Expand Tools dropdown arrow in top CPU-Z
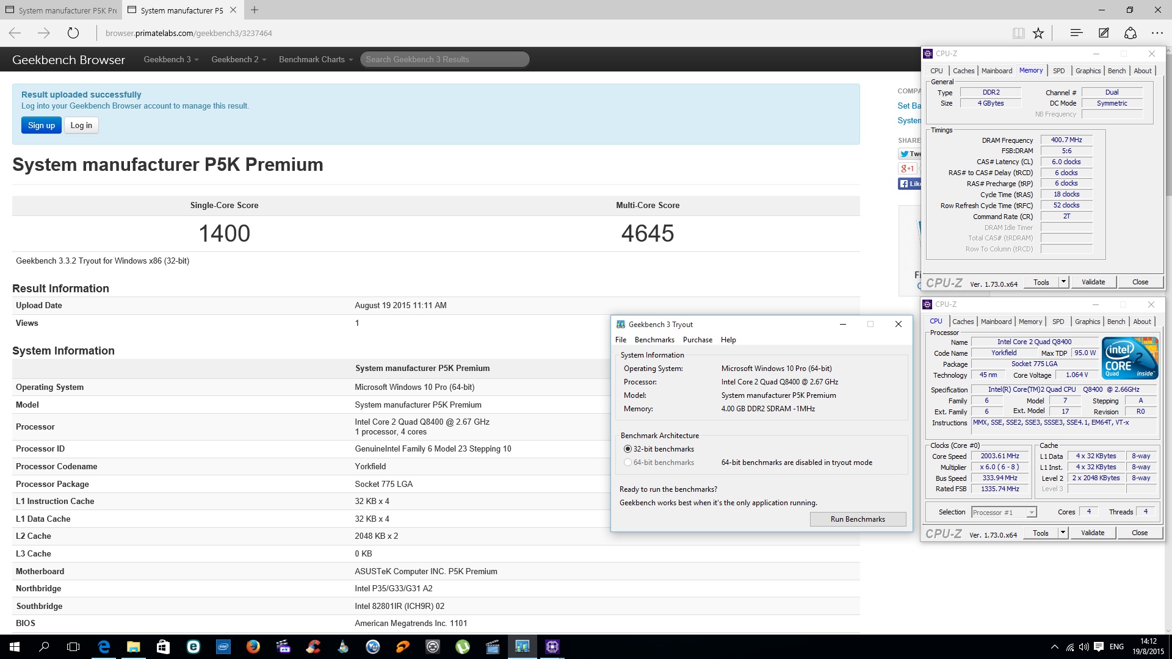Screen dimensions: 1172x659 1063,282
